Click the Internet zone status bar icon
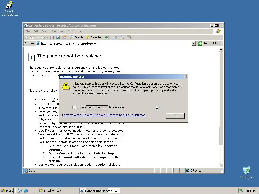The image size is (259, 194). tap(188, 171)
